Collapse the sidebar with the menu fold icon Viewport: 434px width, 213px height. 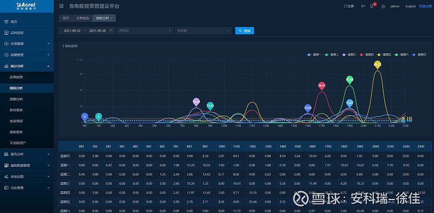(x=61, y=6)
